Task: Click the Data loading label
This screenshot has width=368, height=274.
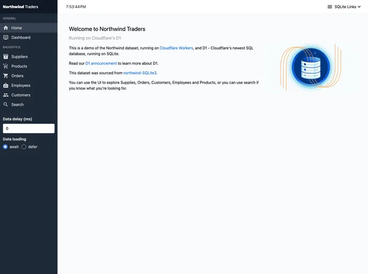Action: (x=14, y=139)
